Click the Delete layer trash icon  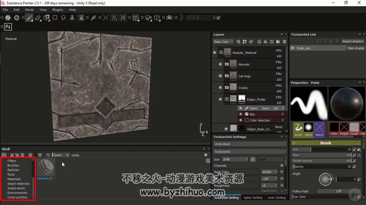coord(284,42)
